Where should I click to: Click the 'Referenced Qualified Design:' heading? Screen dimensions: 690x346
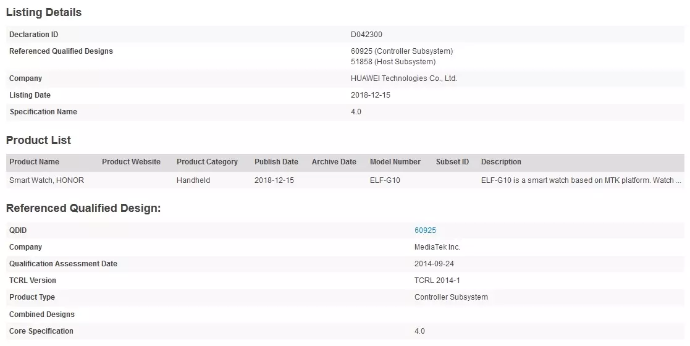[83, 208]
